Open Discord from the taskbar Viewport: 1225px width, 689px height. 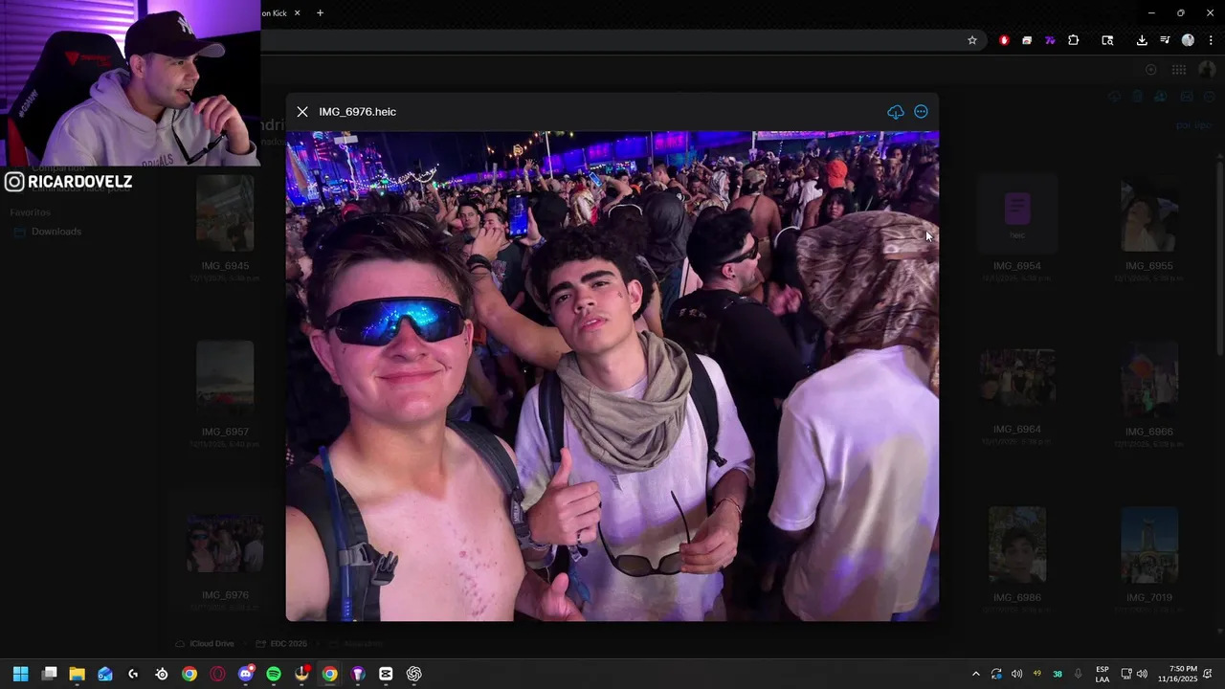click(x=246, y=674)
